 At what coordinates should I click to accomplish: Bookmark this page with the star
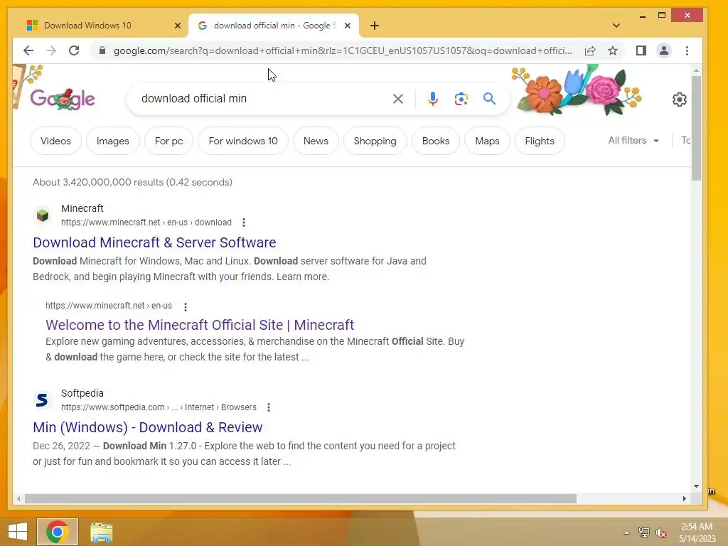pos(613,50)
